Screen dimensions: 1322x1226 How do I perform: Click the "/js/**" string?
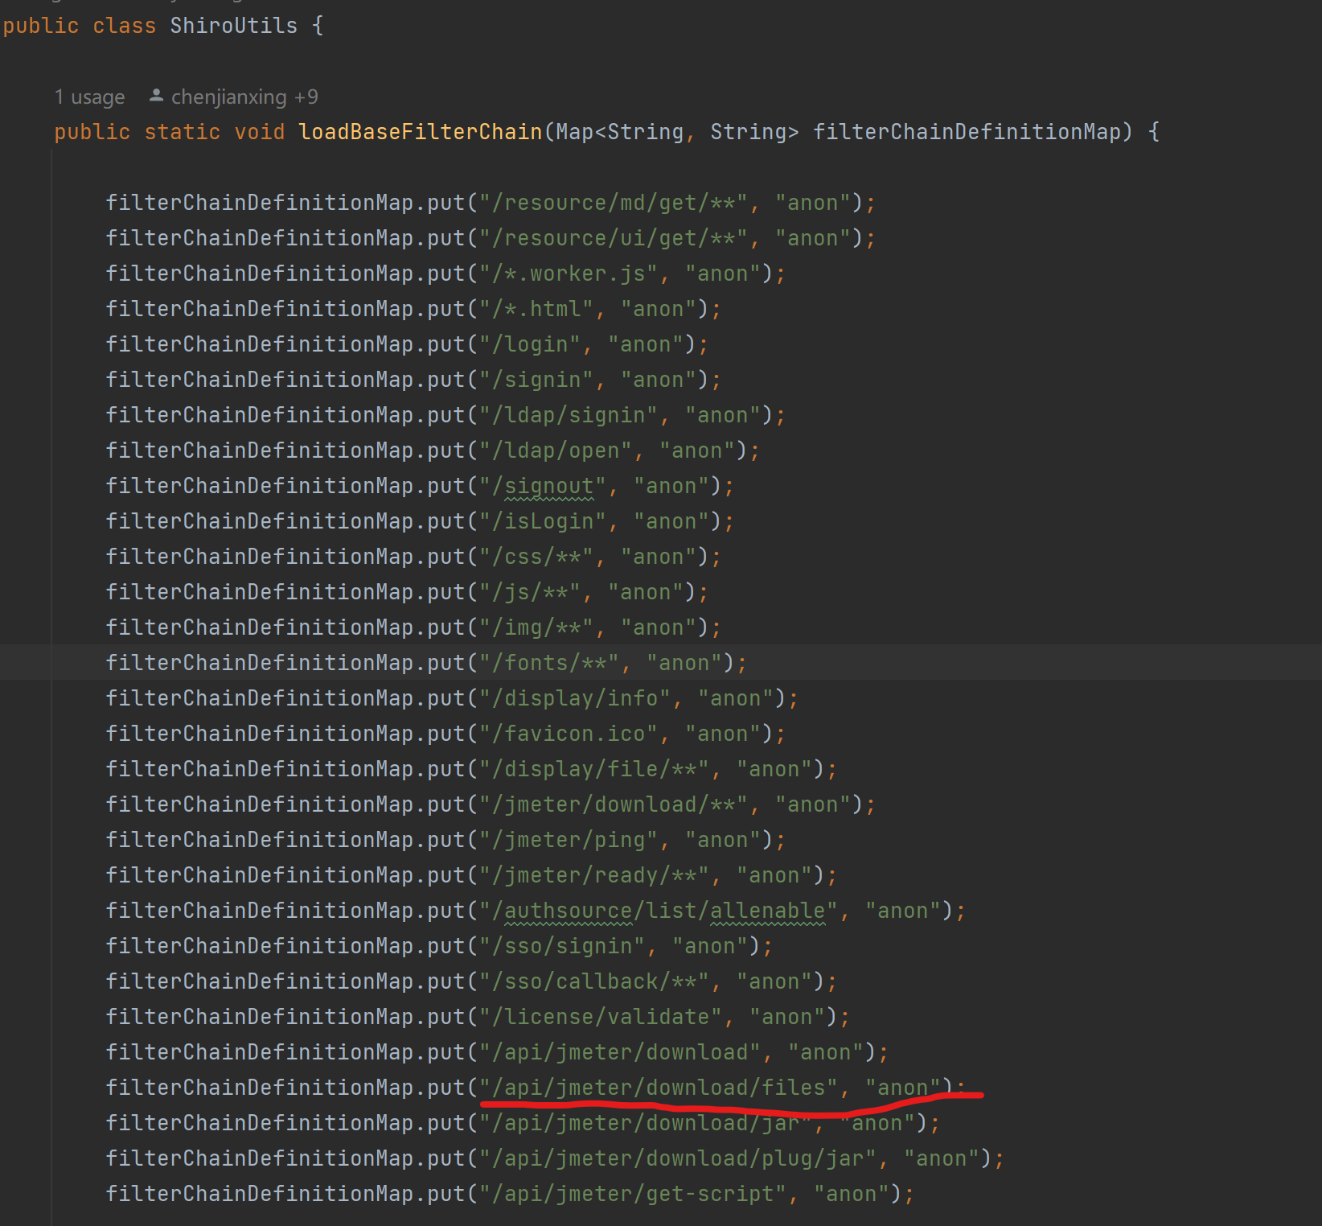click(530, 592)
